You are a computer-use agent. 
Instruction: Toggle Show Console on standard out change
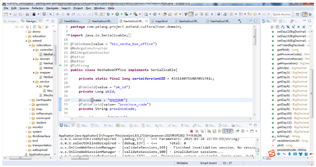tap(225, 131)
